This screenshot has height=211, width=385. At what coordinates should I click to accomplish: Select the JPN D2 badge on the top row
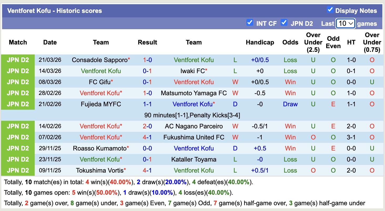tap(18, 60)
